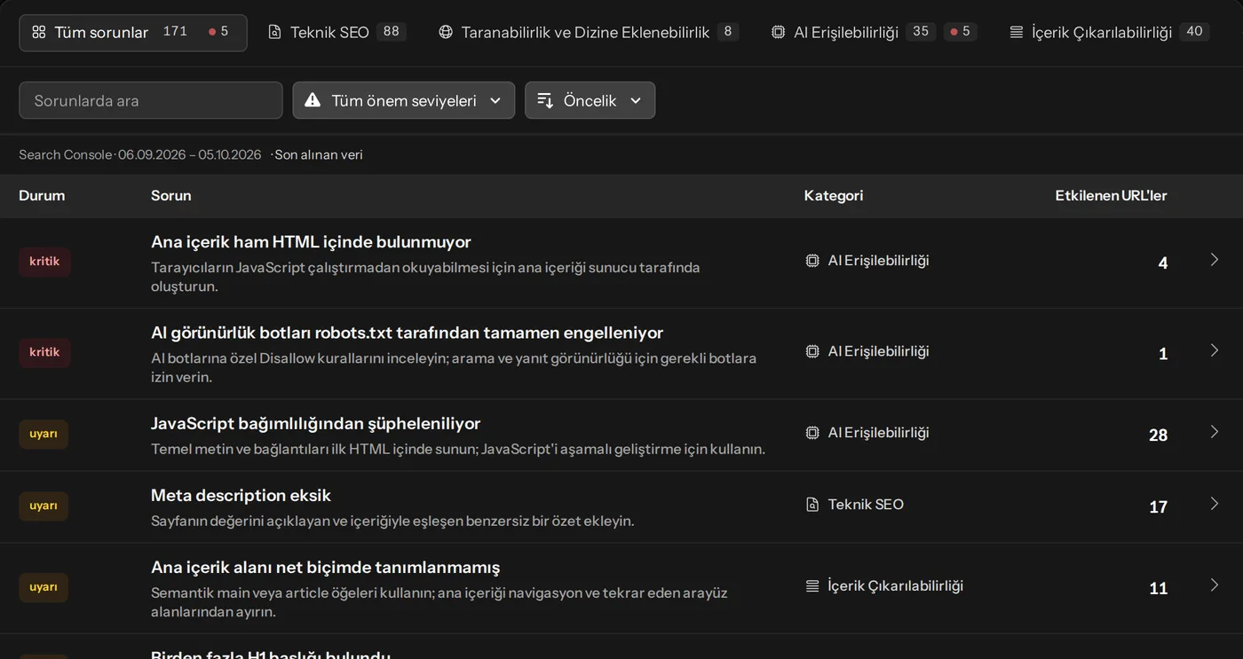Open issue 'JavaScript bağımlılığından şüpheleniliyor'
This screenshot has height=659, width=1243.
coord(315,423)
